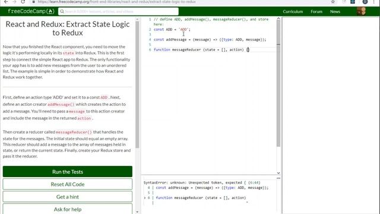Click the padlock site security icon
Viewport: 380px width, 214px height.
point(34,2)
